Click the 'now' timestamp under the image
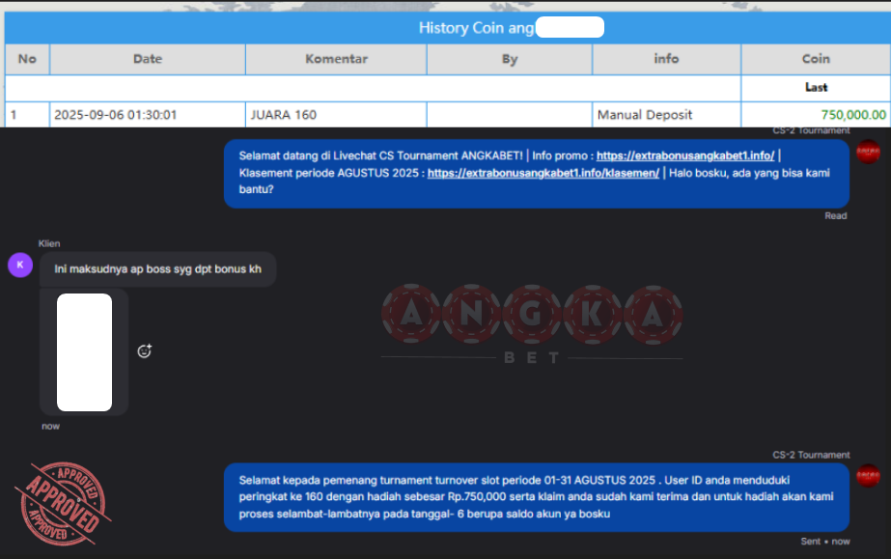Viewport: 891px width, 559px height. tap(50, 426)
